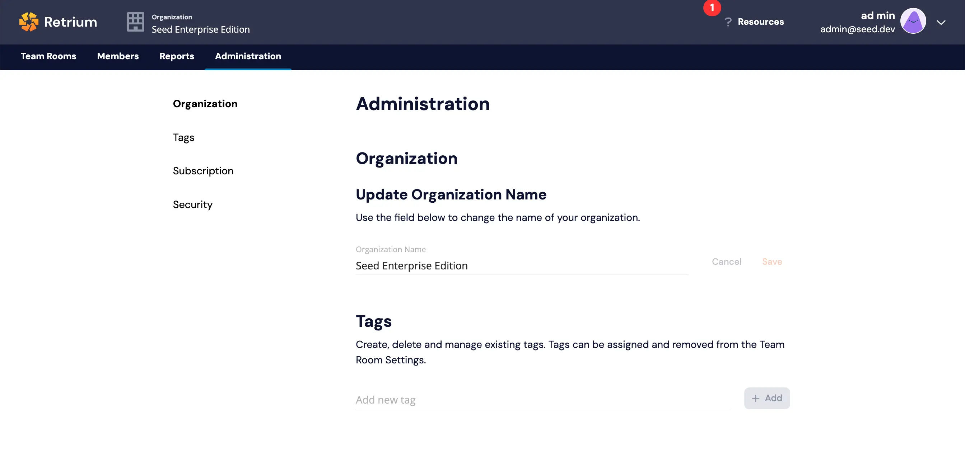The image size is (965, 452).
Task: Switch to the Members tab
Action: 118,56
